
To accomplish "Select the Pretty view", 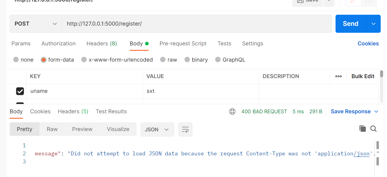I will [x=25, y=129].
